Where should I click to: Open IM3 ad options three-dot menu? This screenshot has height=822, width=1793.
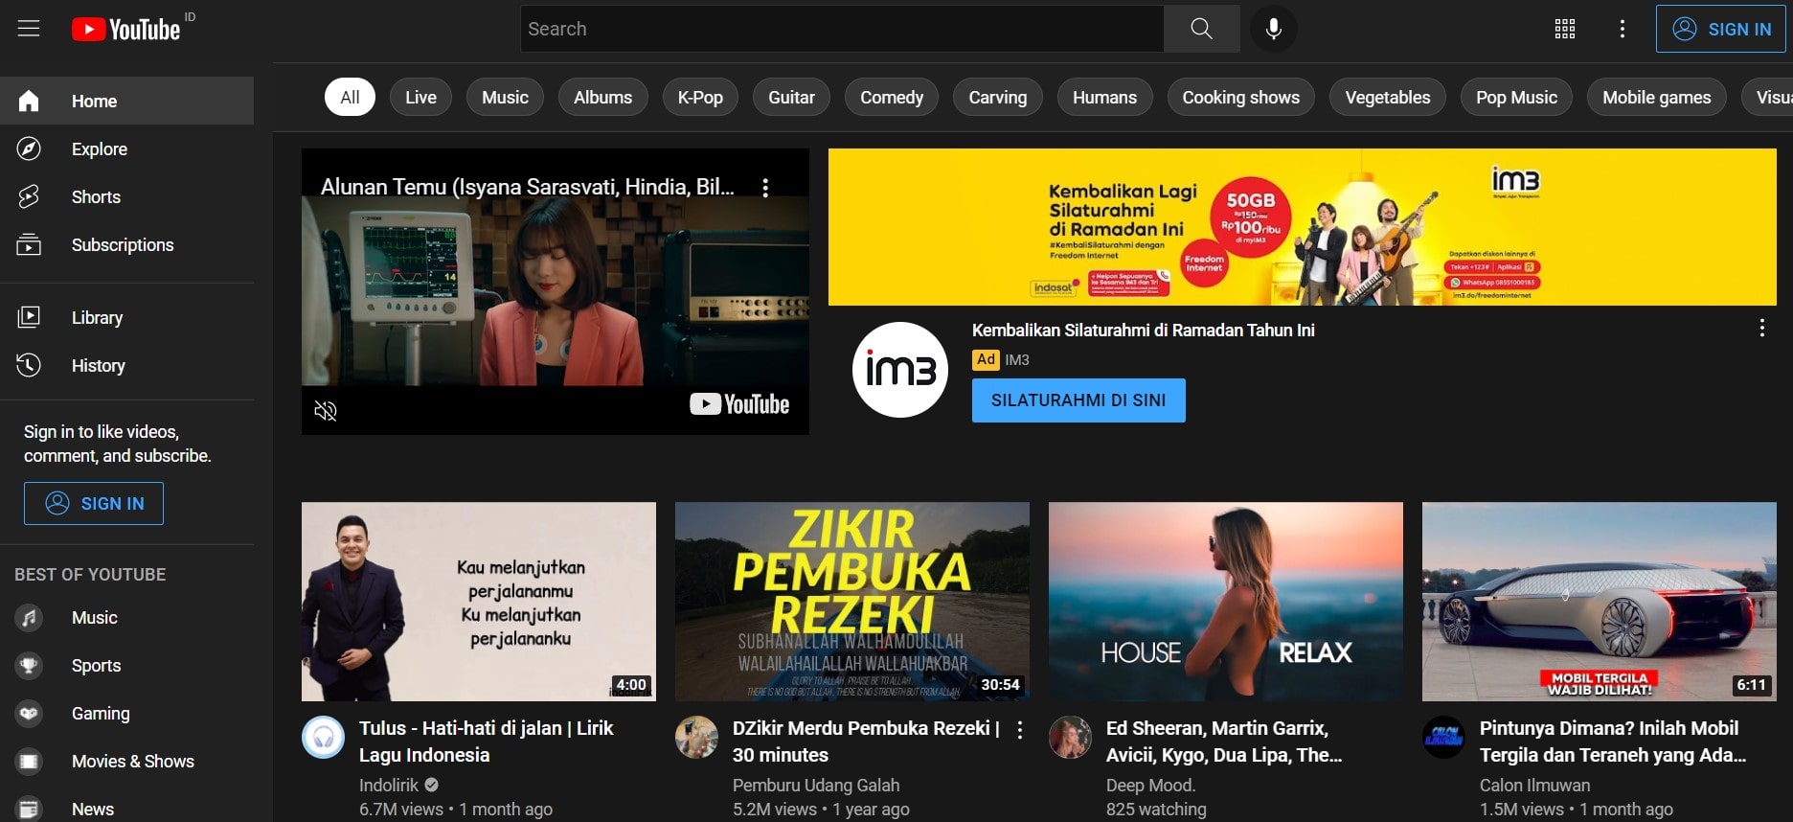click(x=1761, y=329)
